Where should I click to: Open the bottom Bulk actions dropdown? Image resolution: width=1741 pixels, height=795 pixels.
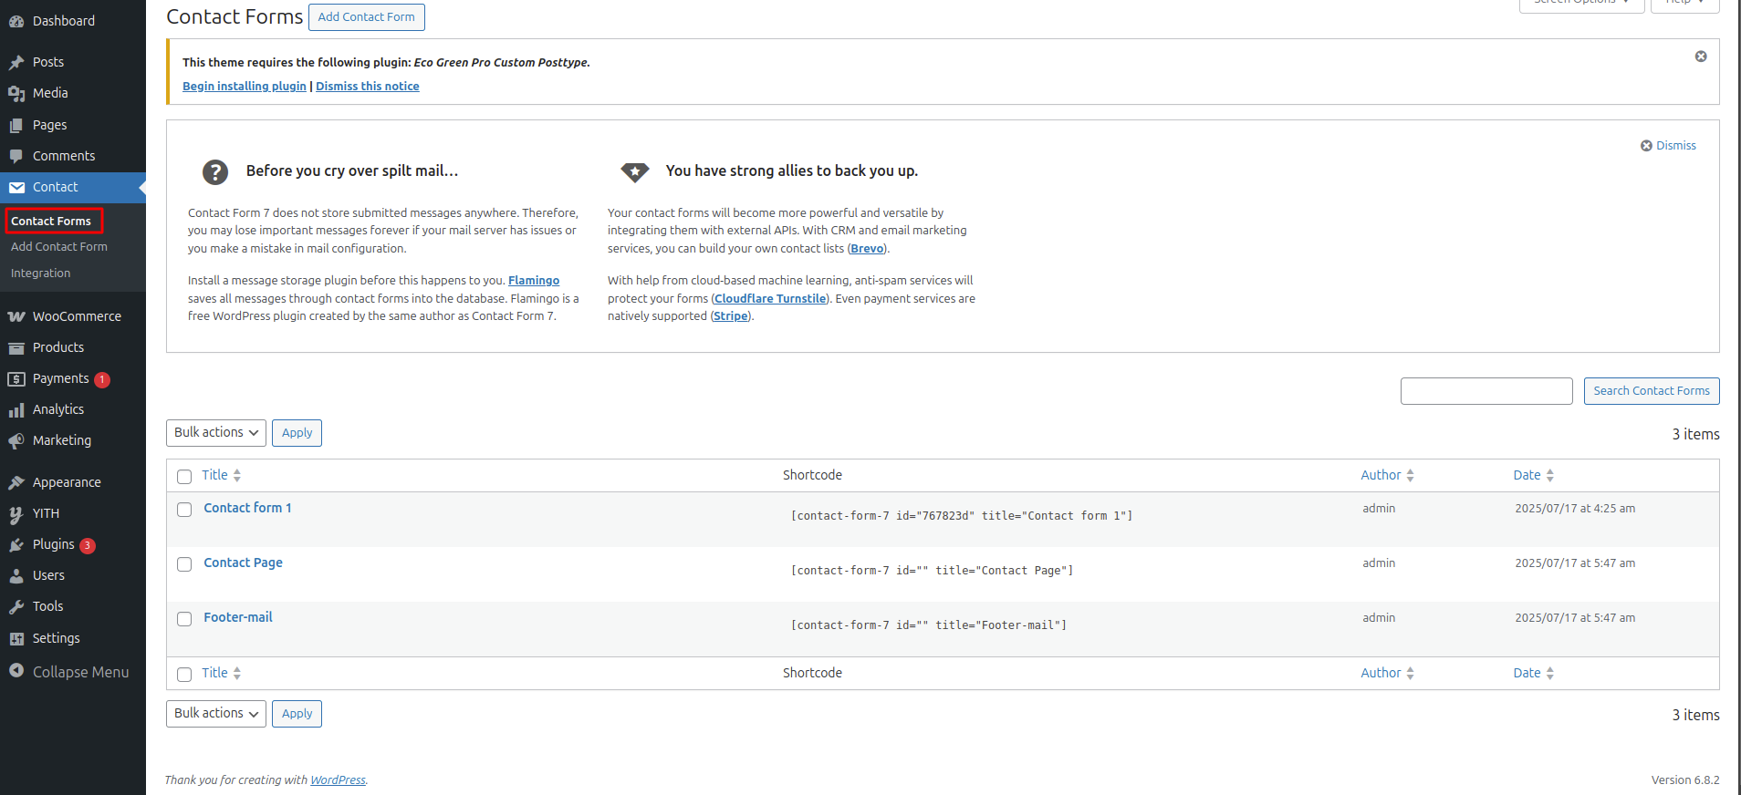(216, 714)
